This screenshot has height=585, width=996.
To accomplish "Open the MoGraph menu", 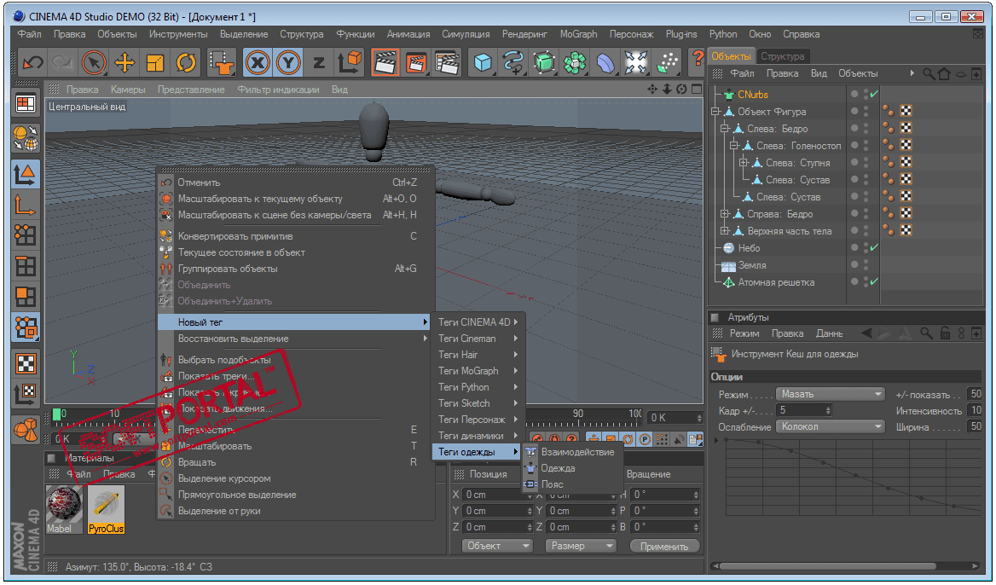I will pos(578,34).
